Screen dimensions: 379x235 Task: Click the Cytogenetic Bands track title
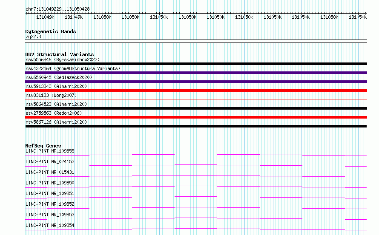tap(51, 31)
